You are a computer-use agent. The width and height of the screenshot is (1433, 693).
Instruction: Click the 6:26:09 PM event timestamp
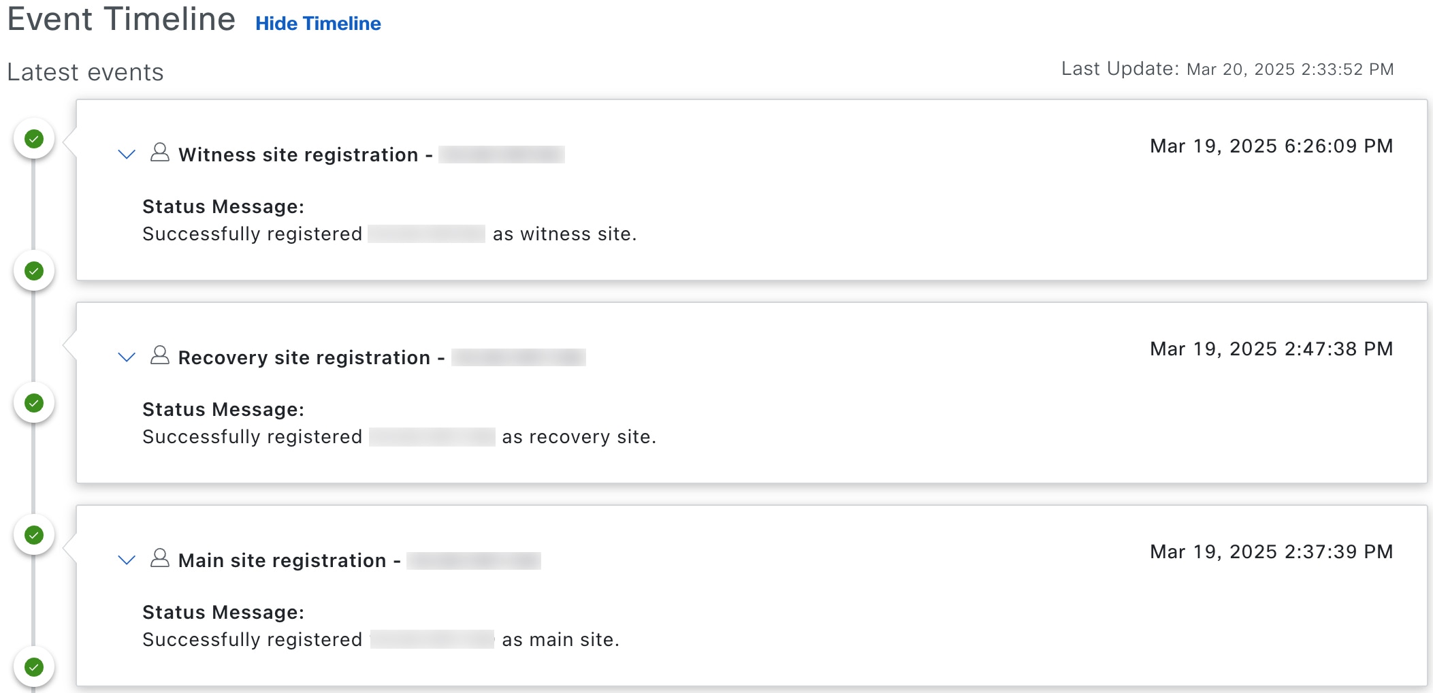[1271, 146]
